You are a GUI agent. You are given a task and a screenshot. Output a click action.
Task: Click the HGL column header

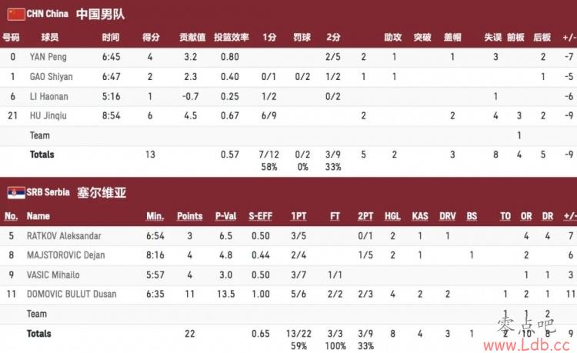[x=392, y=216]
